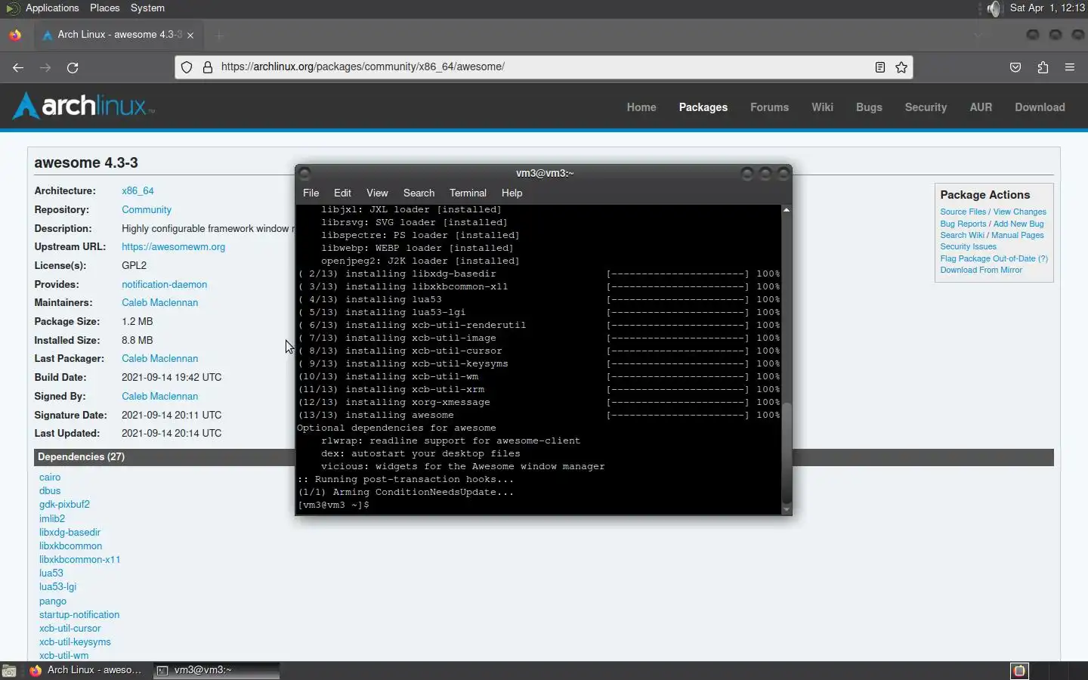Click the workspace switcher icon bottom right
Viewport: 1088px width, 680px height.
1019,670
